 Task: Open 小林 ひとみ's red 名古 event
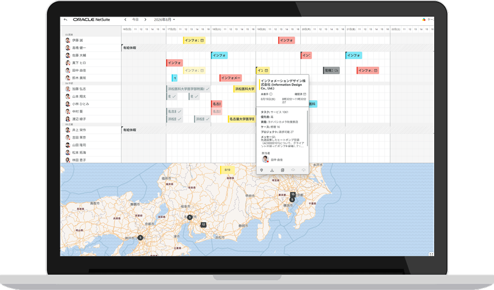click(216, 104)
